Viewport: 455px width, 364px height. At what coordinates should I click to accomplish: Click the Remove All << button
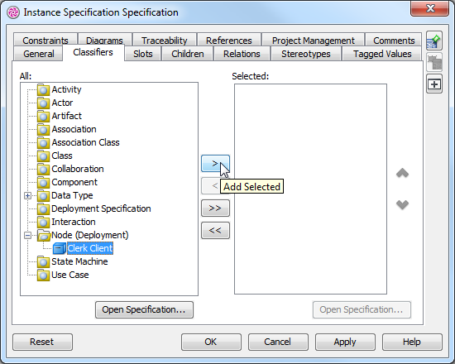point(215,231)
